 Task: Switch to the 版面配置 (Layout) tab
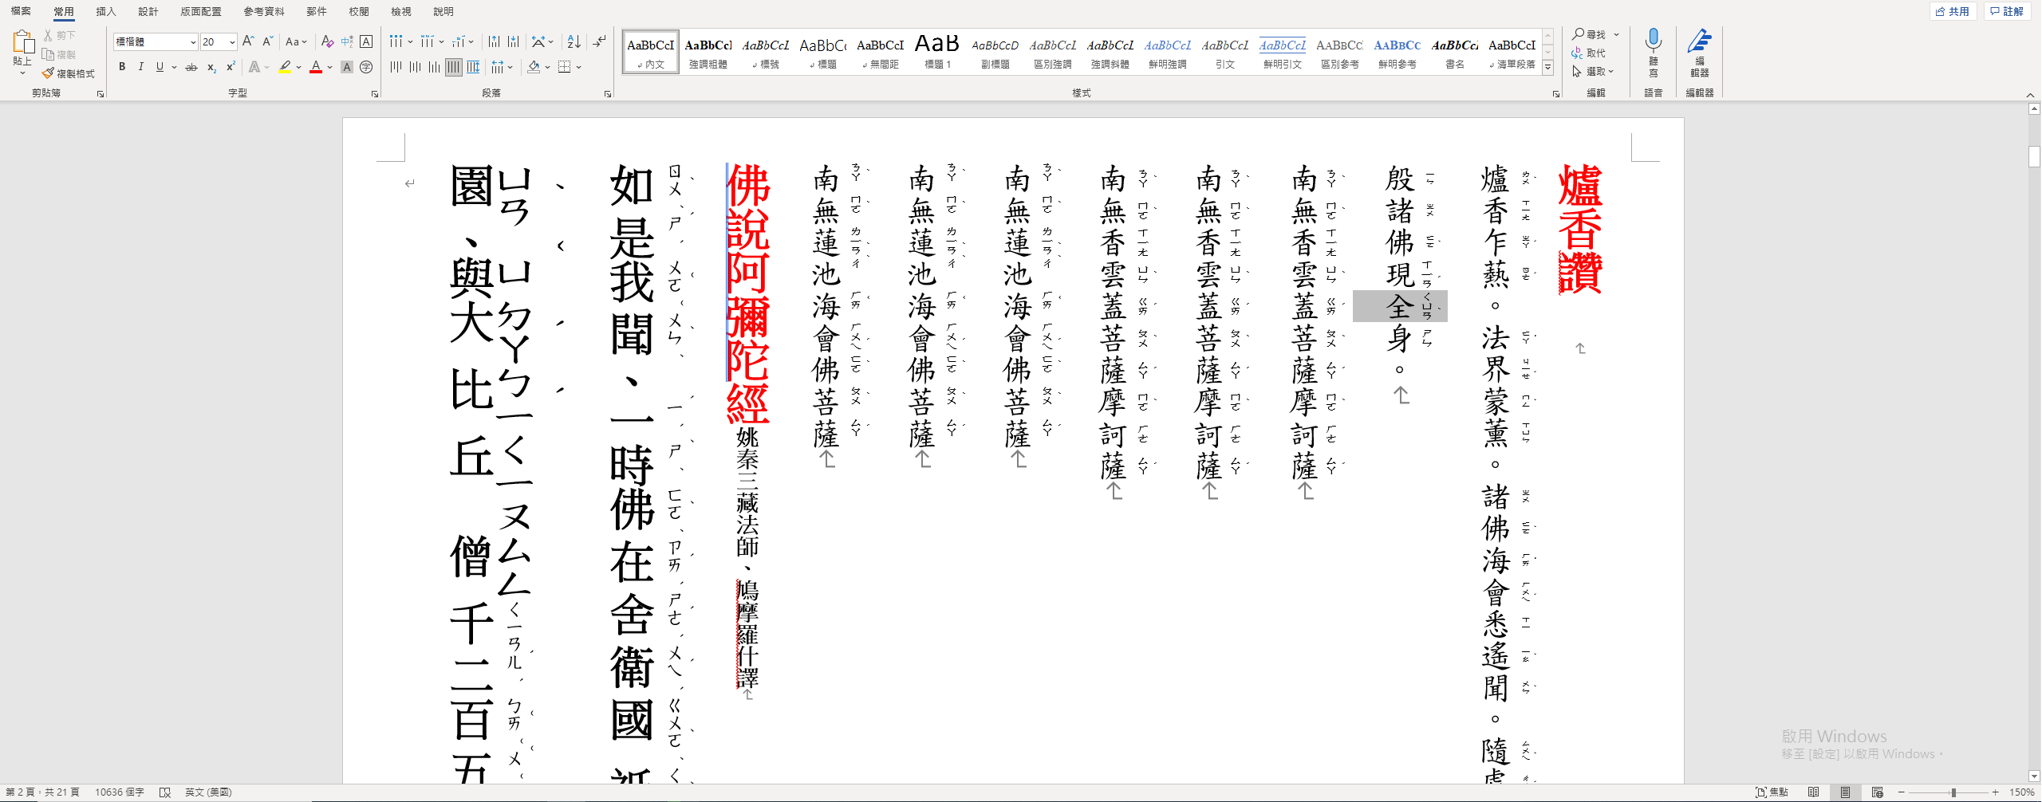click(x=201, y=11)
